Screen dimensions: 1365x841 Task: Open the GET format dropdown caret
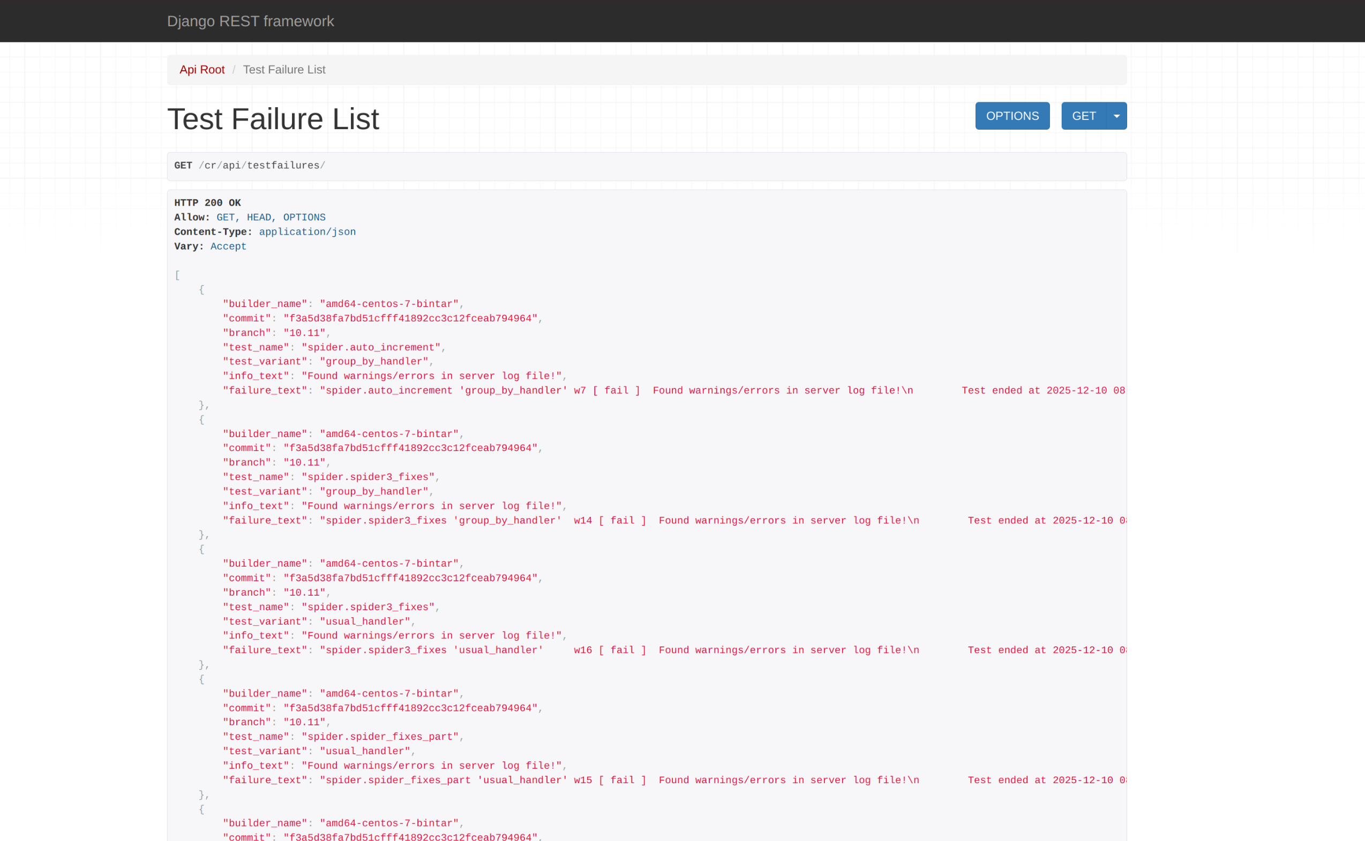(1116, 116)
